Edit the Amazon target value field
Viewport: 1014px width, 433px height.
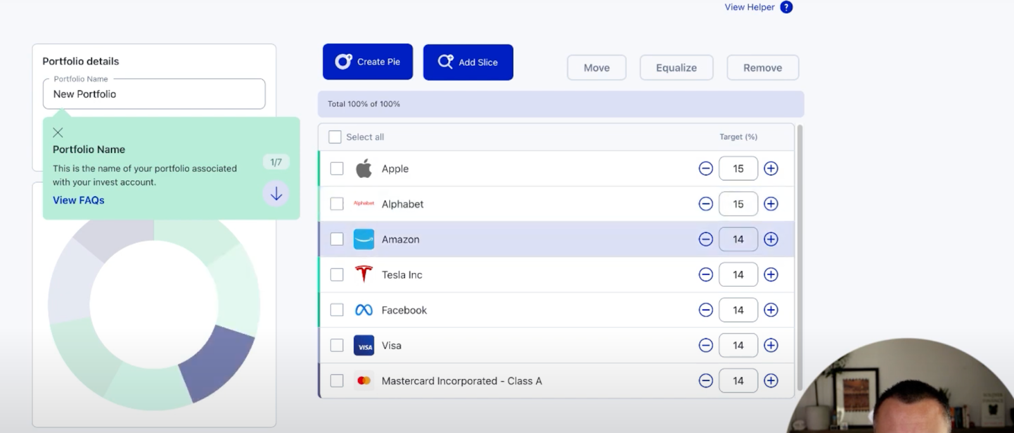click(x=738, y=239)
